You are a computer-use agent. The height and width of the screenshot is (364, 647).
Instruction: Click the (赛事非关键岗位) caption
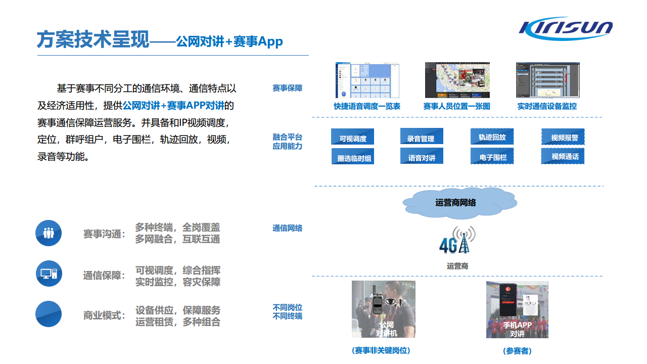click(381, 350)
